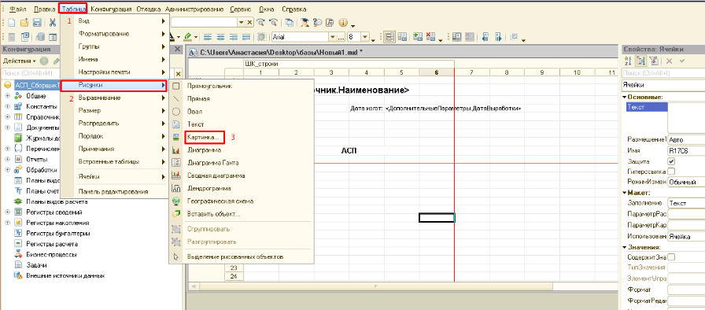Toggle the Гиперссылка checkbox

(672, 172)
